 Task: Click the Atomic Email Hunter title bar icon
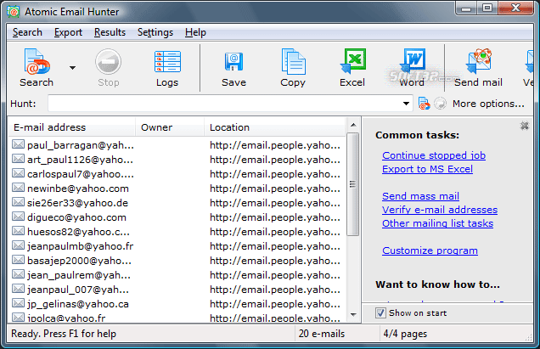click(x=13, y=12)
